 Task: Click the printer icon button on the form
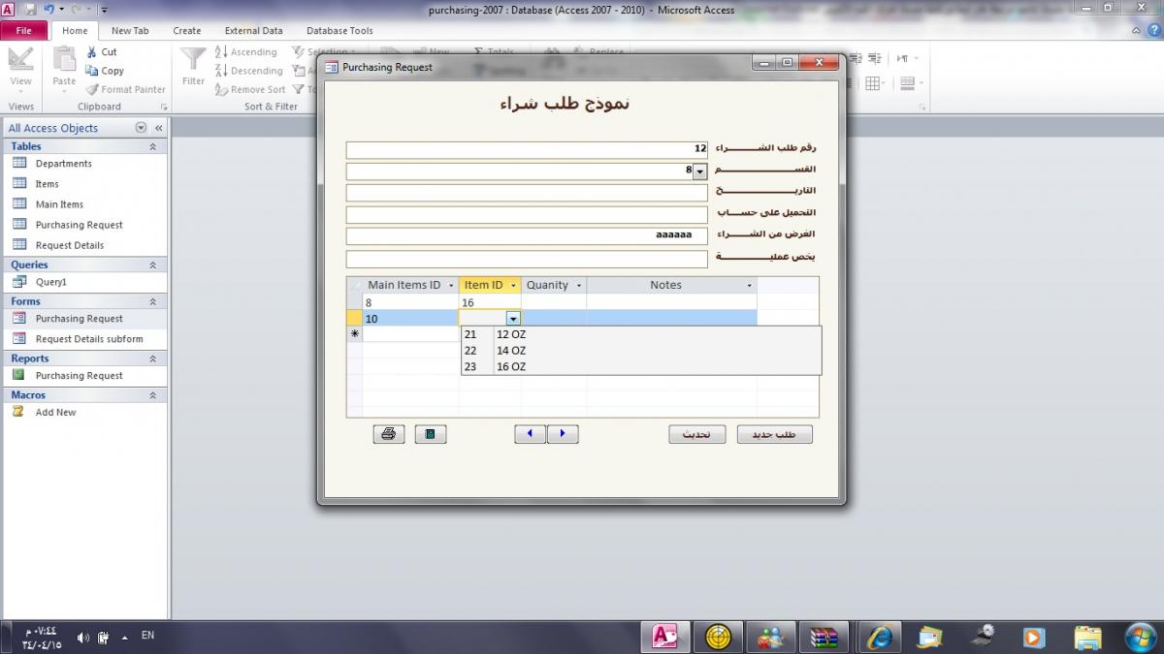(x=388, y=434)
